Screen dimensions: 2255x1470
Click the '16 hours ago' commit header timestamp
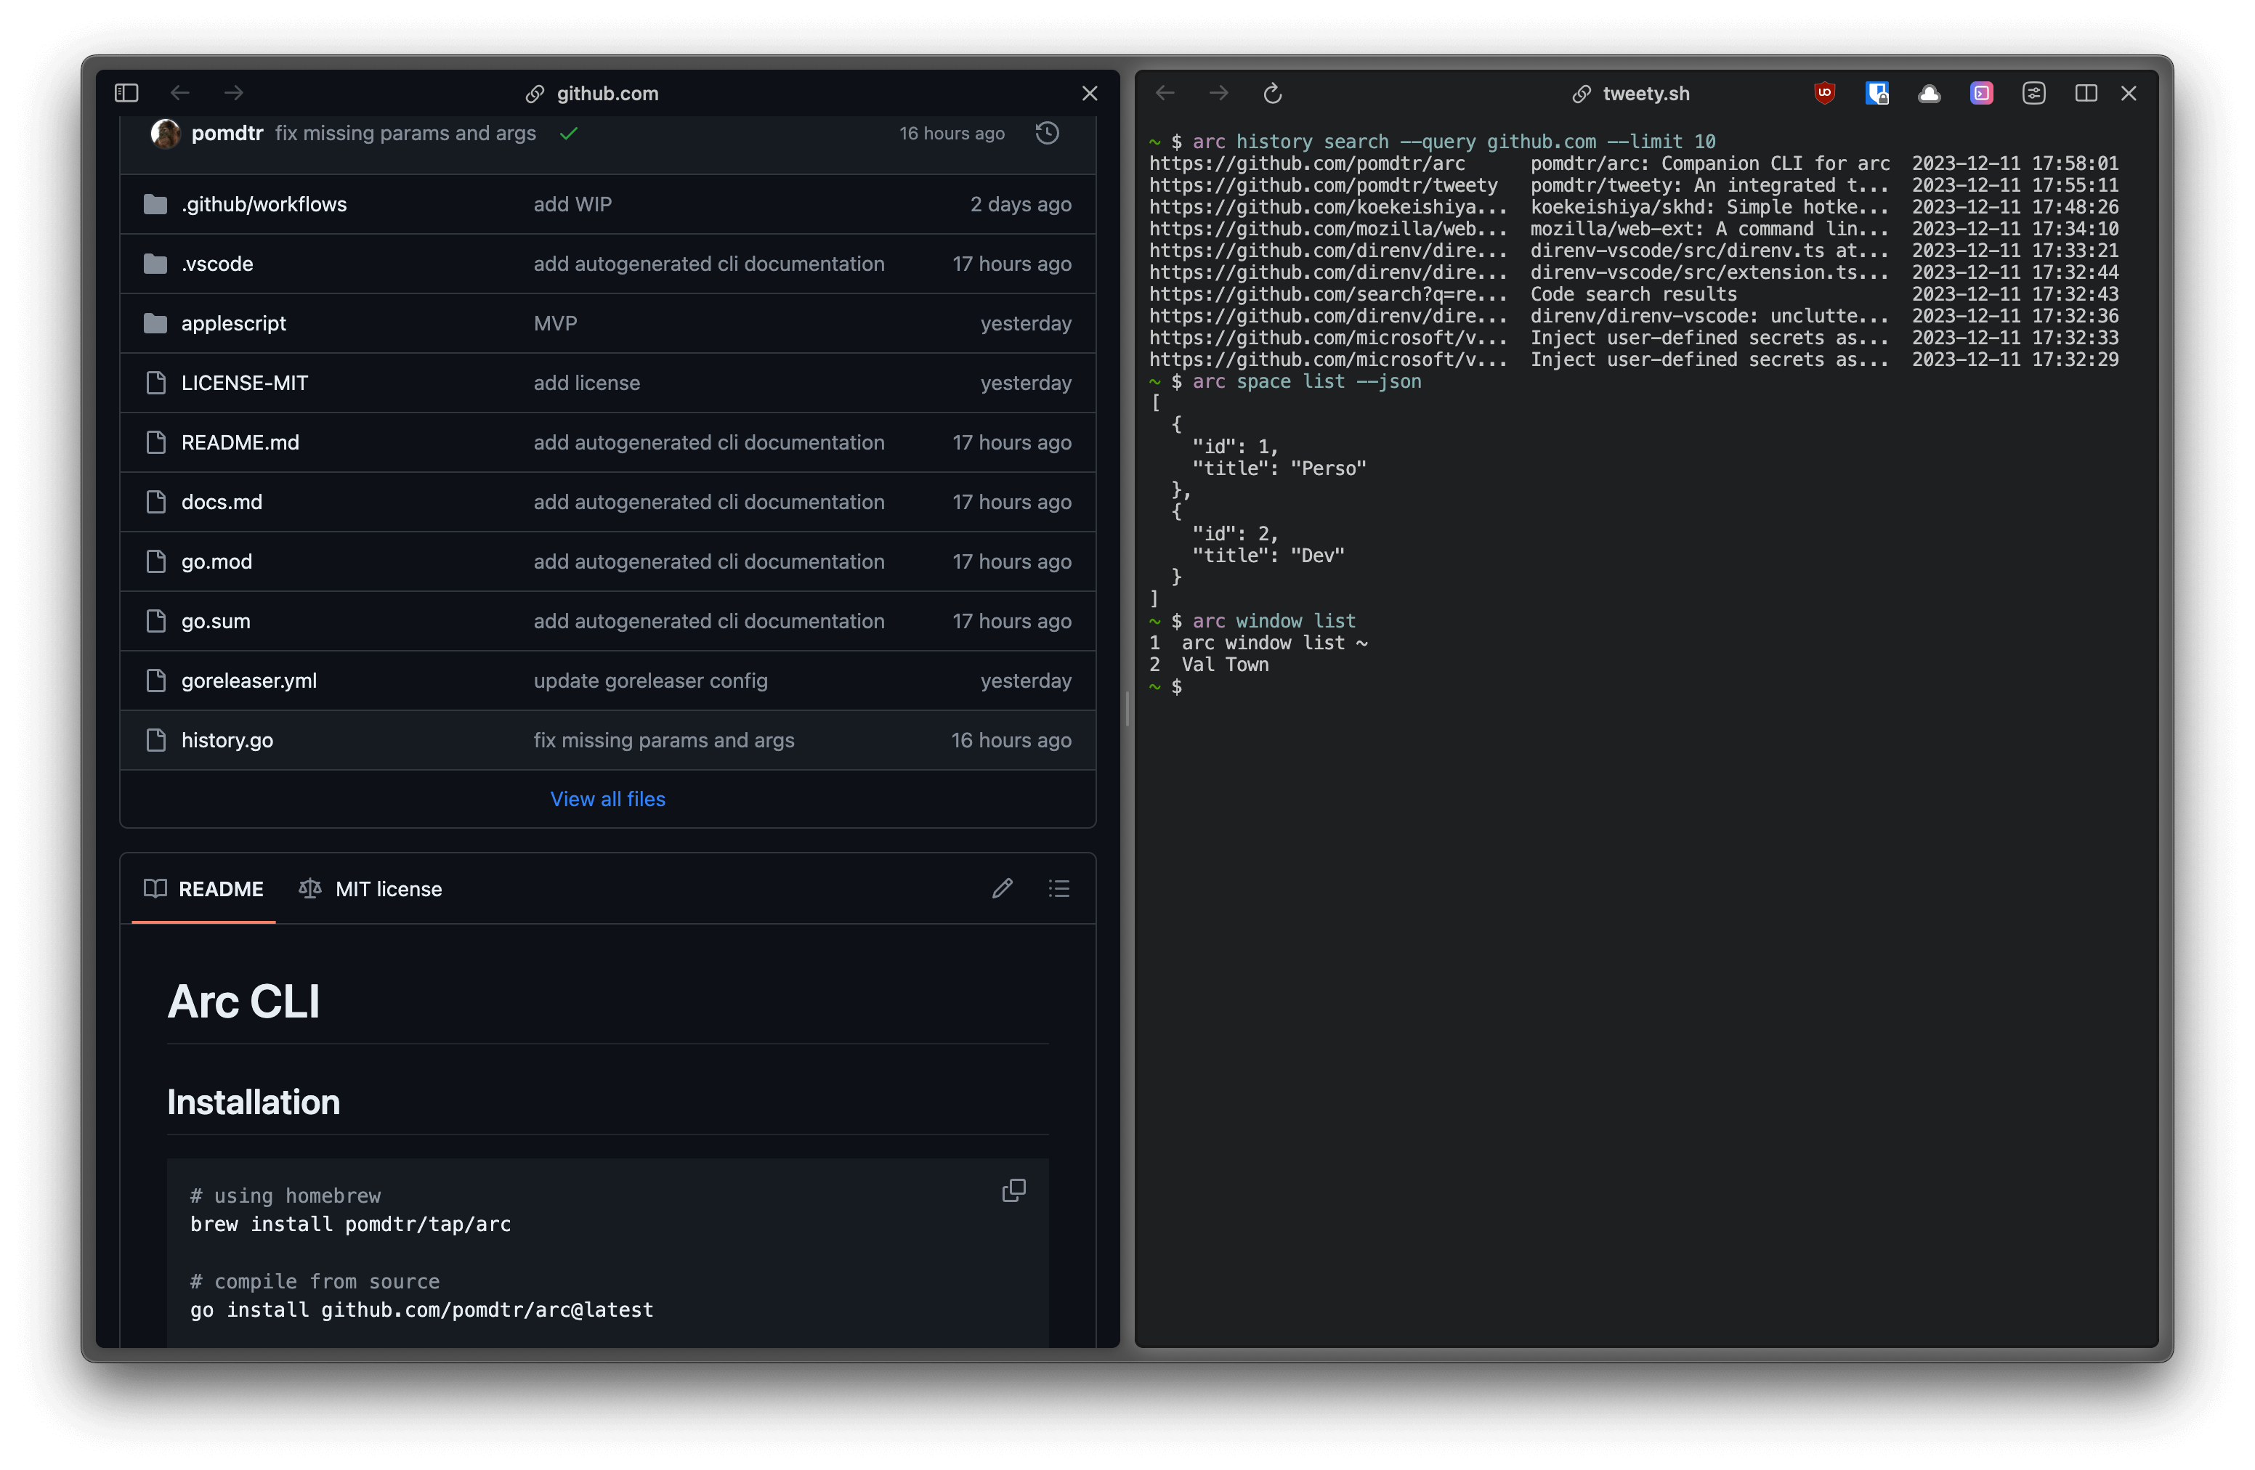[951, 133]
